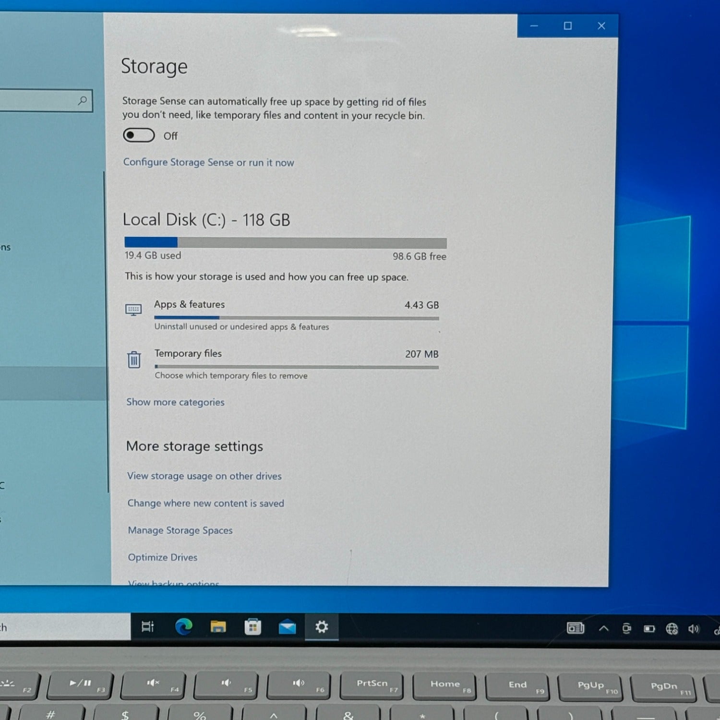The image size is (720, 720).
Task: Click the Settings gear in the taskbar
Action: (322, 627)
